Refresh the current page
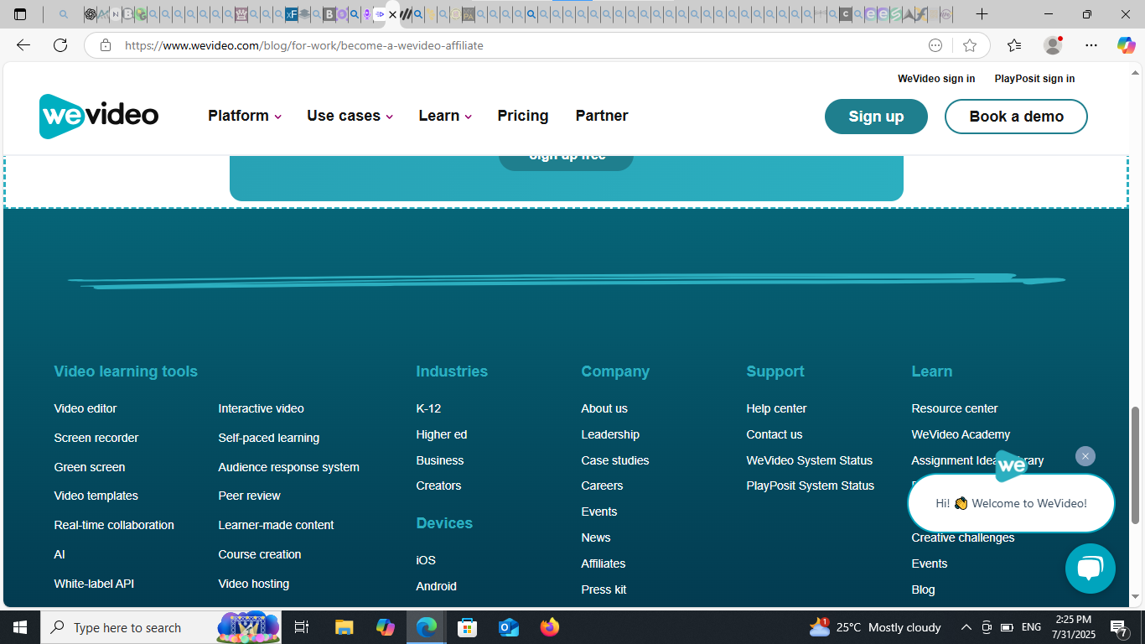 [60, 45]
